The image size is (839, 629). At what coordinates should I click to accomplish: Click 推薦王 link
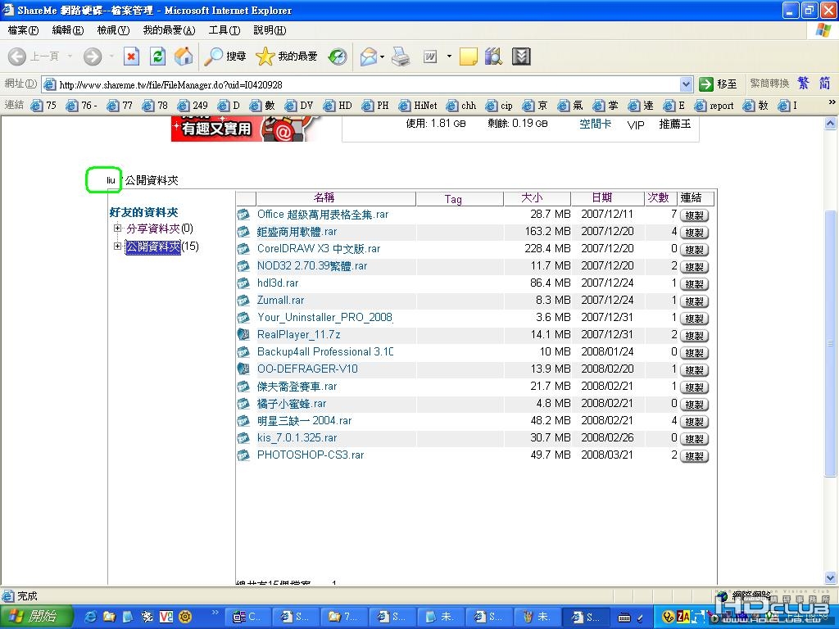[x=675, y=124]
